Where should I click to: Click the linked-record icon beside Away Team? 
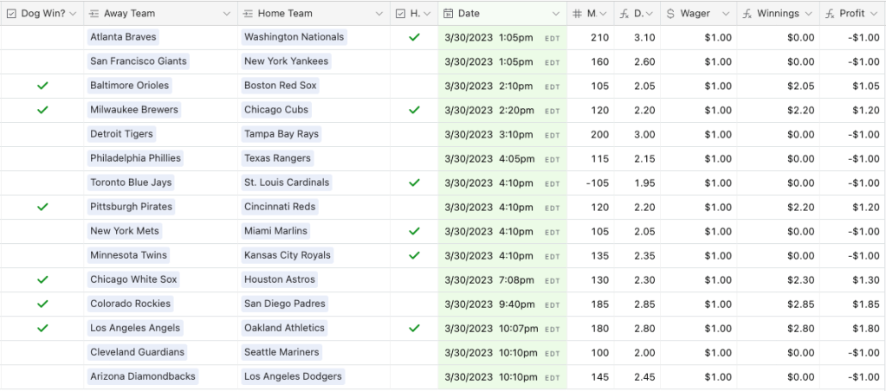94,14
